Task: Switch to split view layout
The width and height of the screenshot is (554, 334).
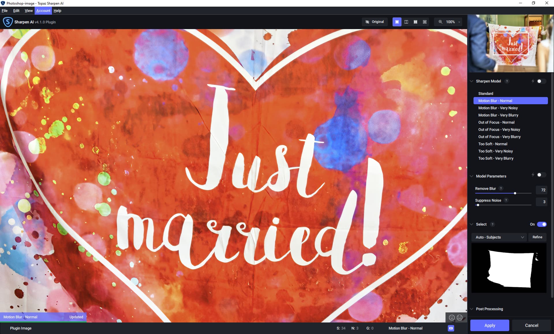Action: 406,22
